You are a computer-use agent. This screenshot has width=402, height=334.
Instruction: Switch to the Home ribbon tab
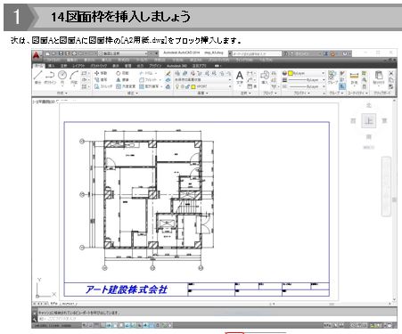(37, 66)
